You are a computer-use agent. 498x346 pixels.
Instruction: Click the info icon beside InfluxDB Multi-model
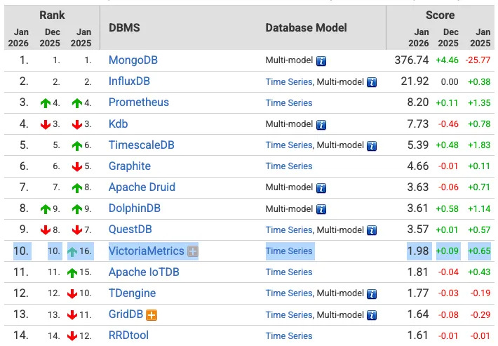372,82
